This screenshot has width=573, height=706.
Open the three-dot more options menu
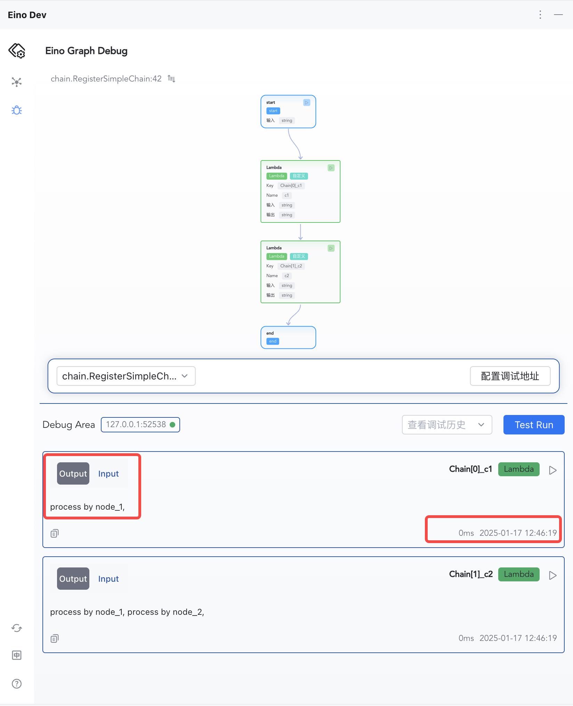coord(540,15)
